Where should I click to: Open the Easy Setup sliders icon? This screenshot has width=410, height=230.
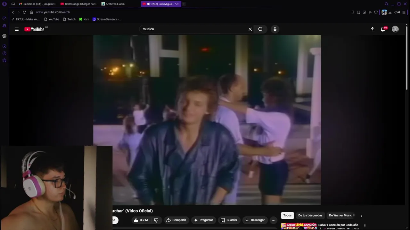tap(404, 12)
